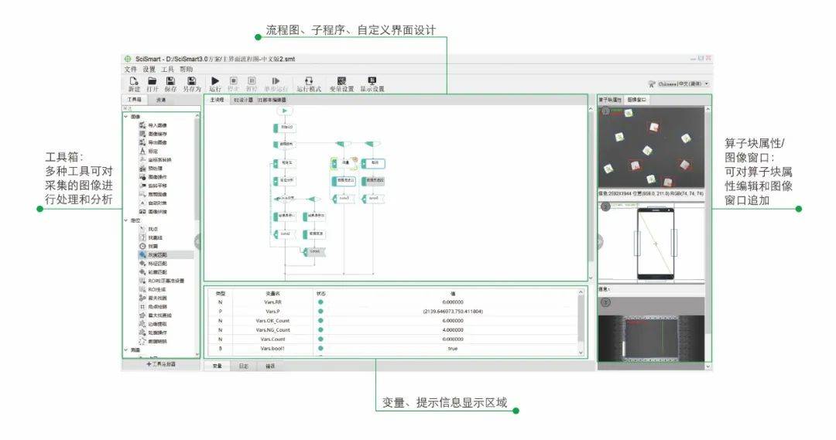Click the language icon beside Chinese dropdown
Image resolution: width=836 pixels, height=440 pixels.
[x=652, y=84]
